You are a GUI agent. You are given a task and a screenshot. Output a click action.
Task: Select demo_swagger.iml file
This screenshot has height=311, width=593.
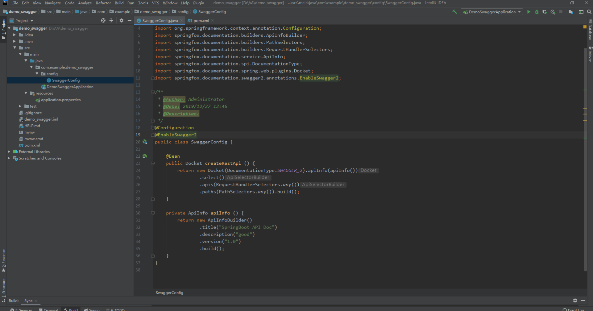(41, 119)
